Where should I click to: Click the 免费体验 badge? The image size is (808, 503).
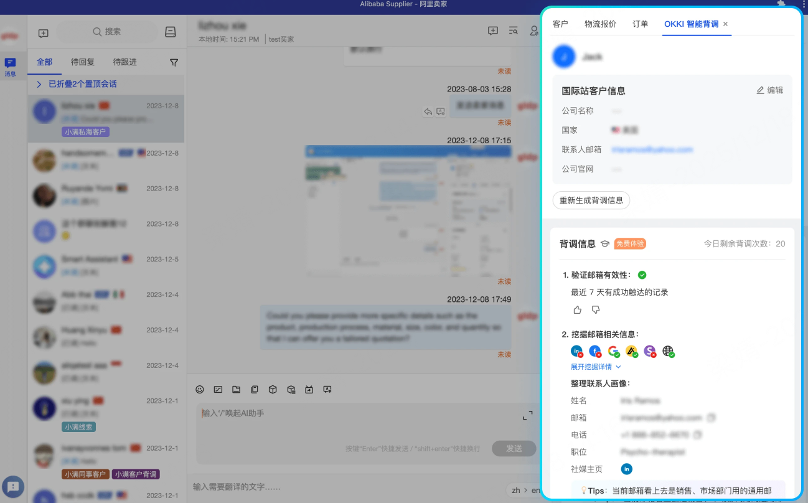630,244
